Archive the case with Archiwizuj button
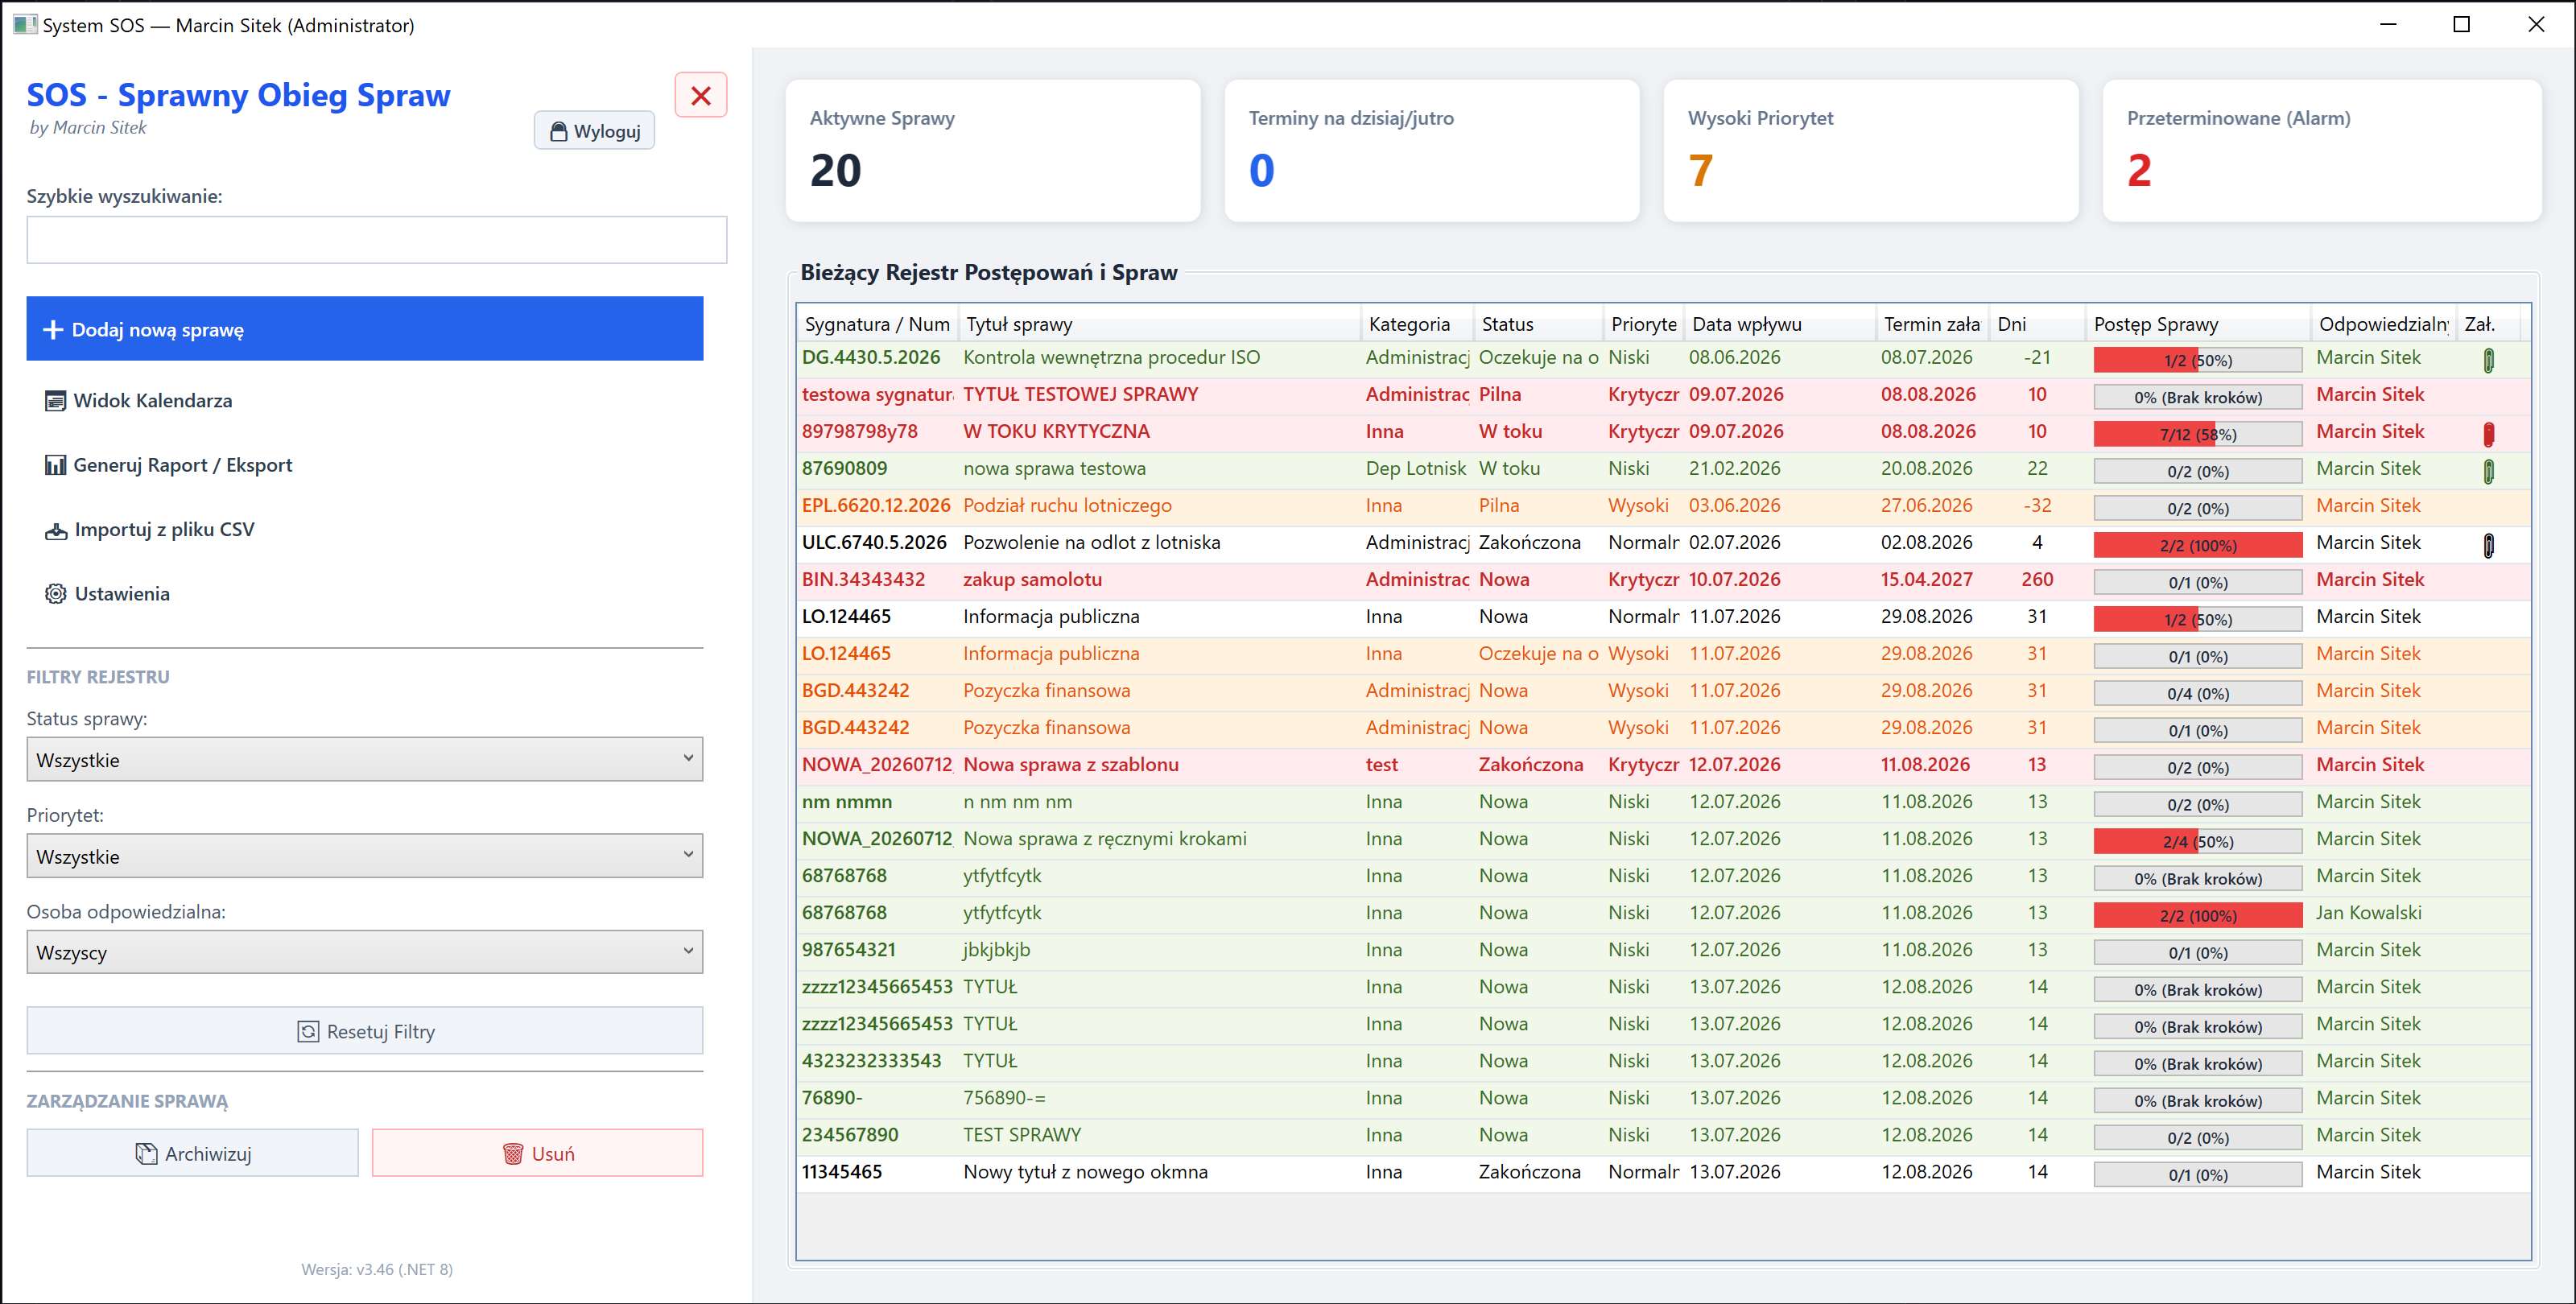This screenshot has width=2576, height=1304. coord(193,1153)
